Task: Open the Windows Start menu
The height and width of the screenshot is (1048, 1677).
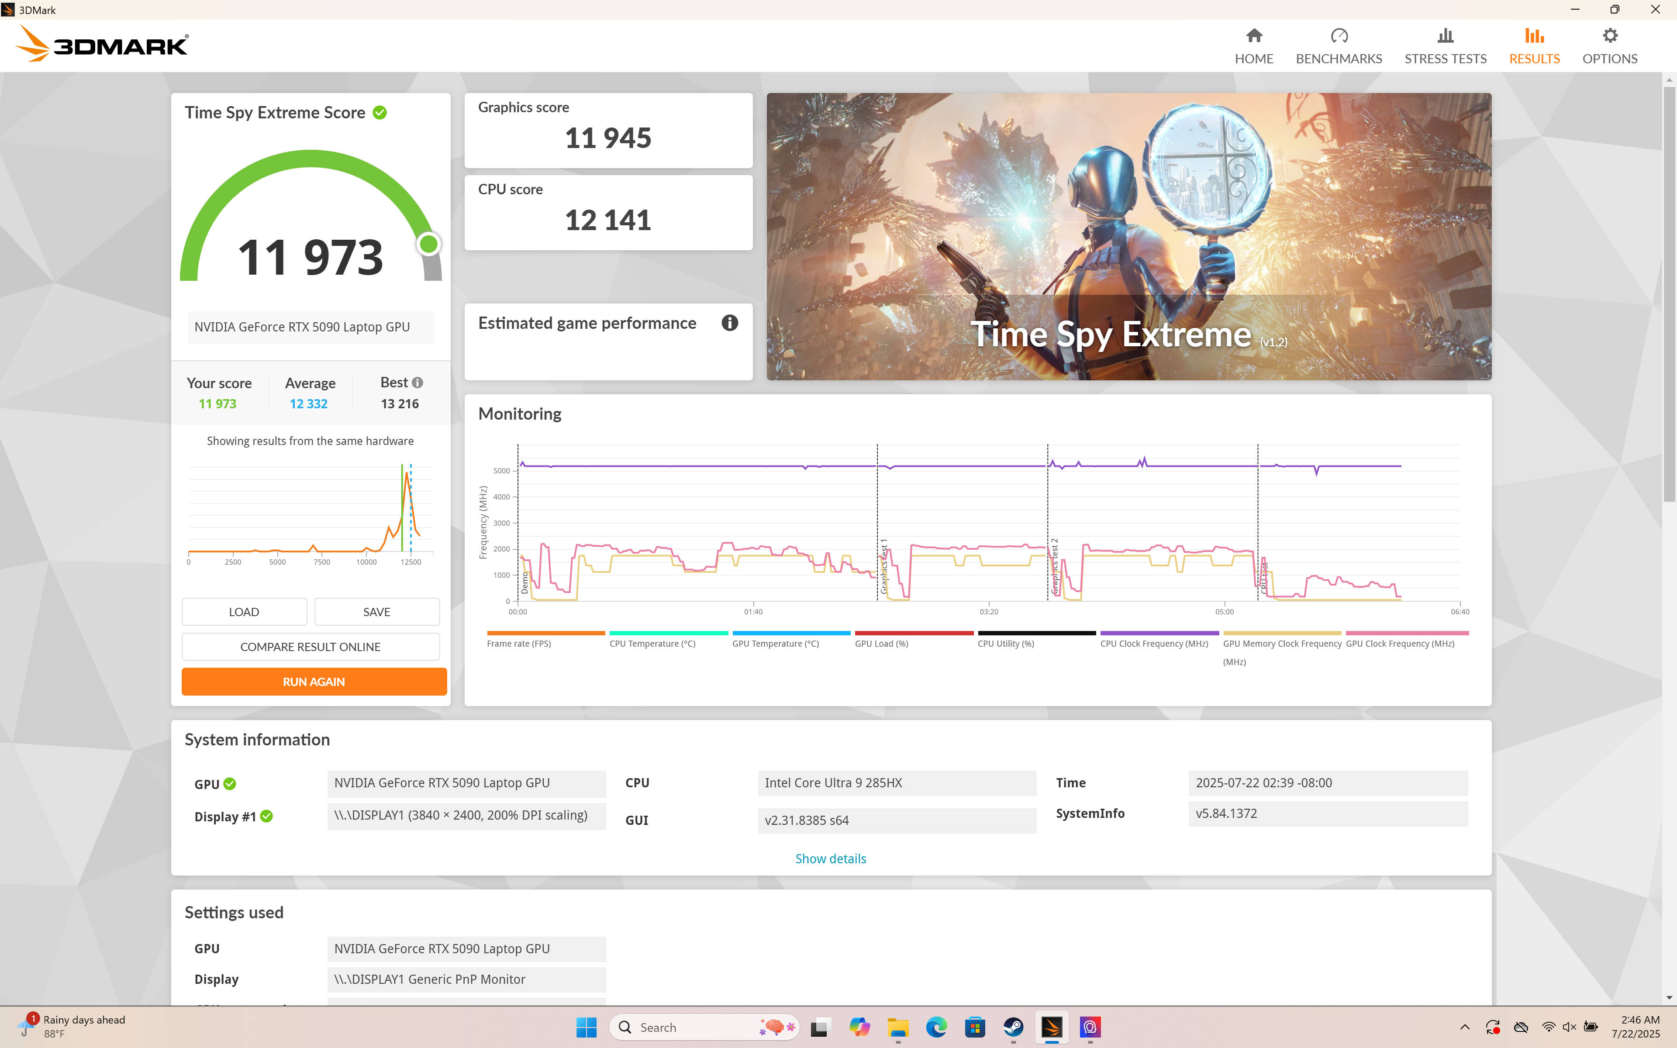Action: 586,1027
